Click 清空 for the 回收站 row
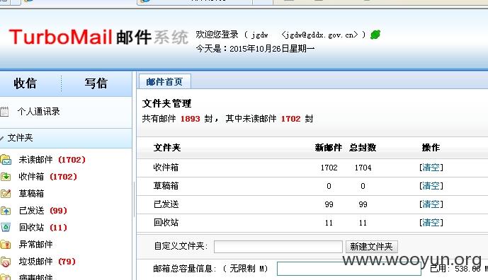This screenshot has width=488, height=280. point(431,223)
